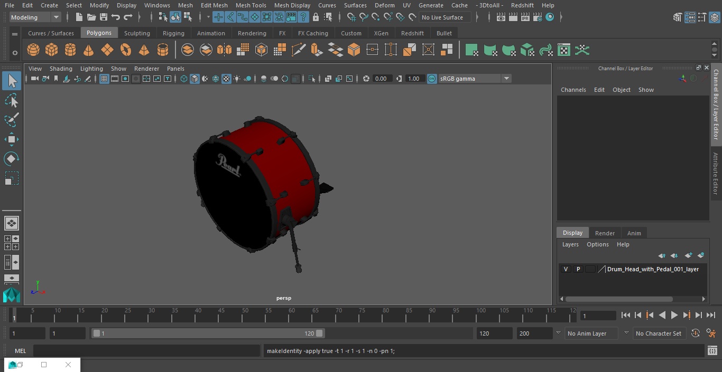The image size is (722, 372).
Task: Click the shelf settings gear icon
Action: [15, 52]
